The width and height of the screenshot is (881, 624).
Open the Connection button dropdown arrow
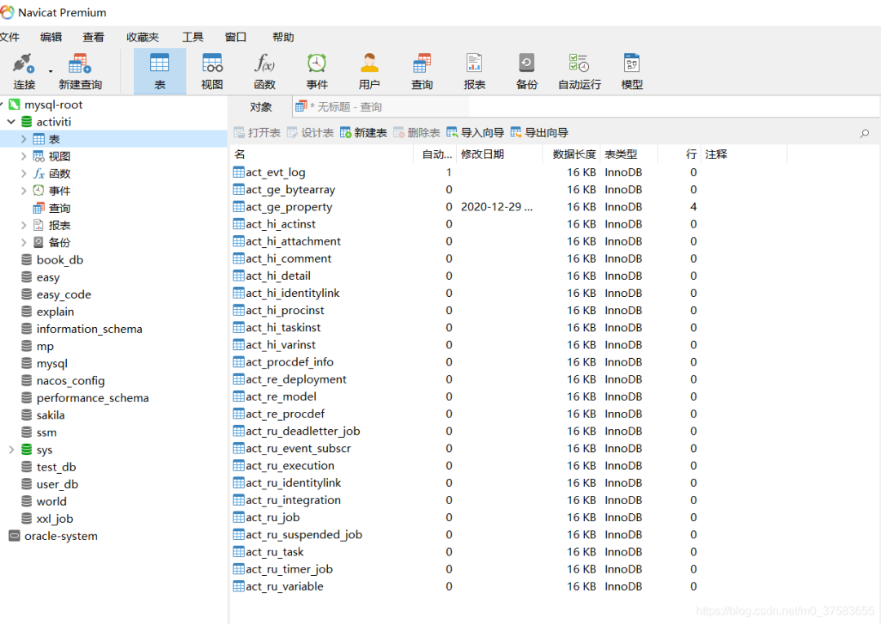pos(50,71)
